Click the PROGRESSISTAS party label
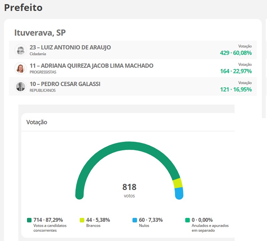The width and height of the screenshot is (267, 241). (43, 72)
